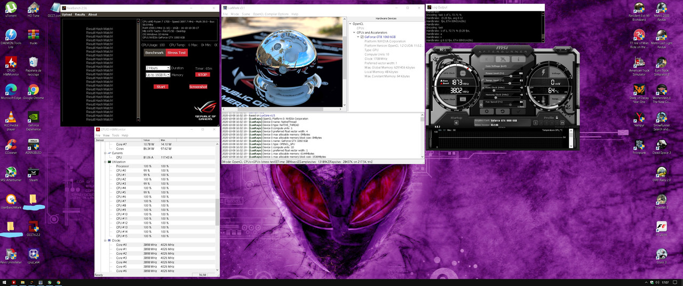Screen dimensions: 683x286
Task: Open Metro 2033 Redux shortcut
Action: [x=661, y=12]
